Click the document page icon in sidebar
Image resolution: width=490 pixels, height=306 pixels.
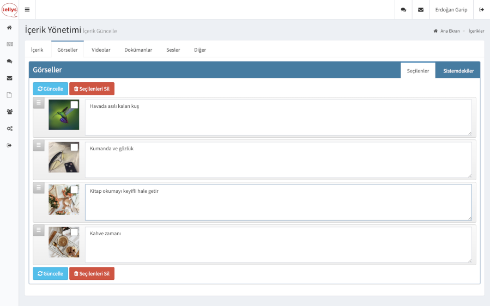[9, 95]
